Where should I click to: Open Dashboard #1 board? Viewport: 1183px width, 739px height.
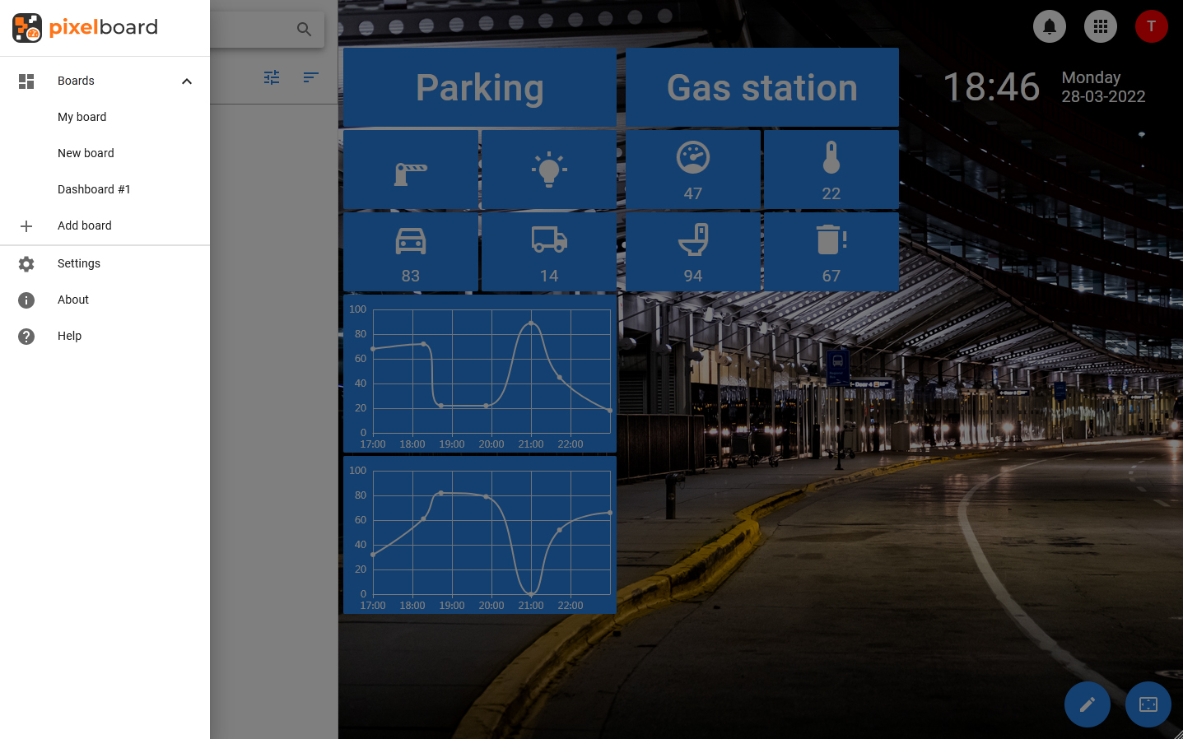pos(94,189)
